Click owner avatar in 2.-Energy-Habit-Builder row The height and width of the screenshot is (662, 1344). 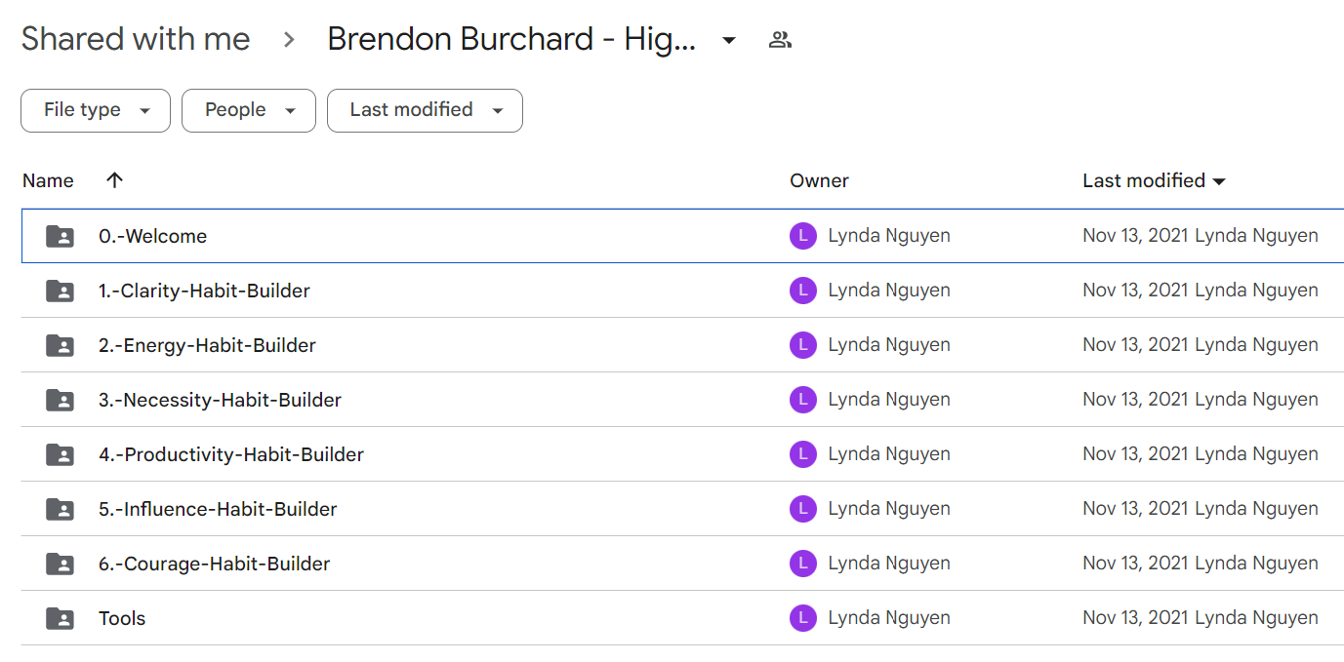tap(802, 345)
